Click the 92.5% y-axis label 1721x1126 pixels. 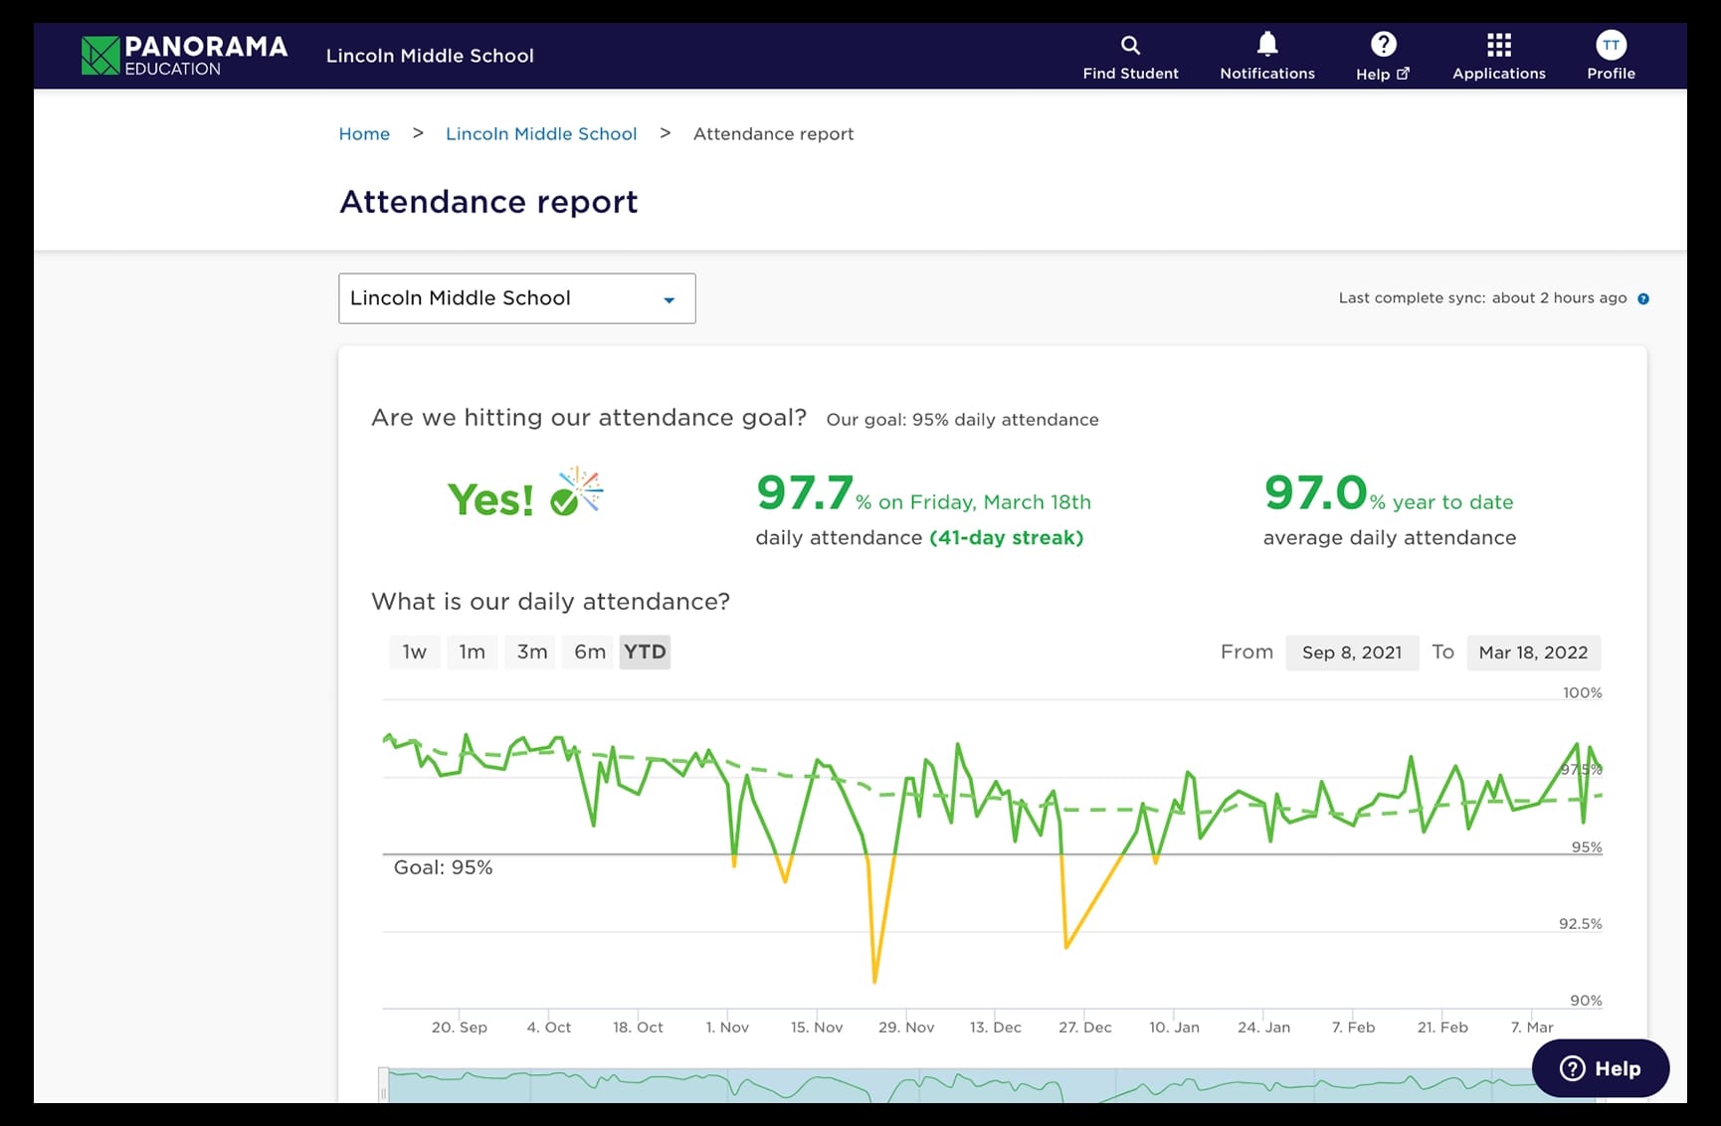pos(1580,924)
